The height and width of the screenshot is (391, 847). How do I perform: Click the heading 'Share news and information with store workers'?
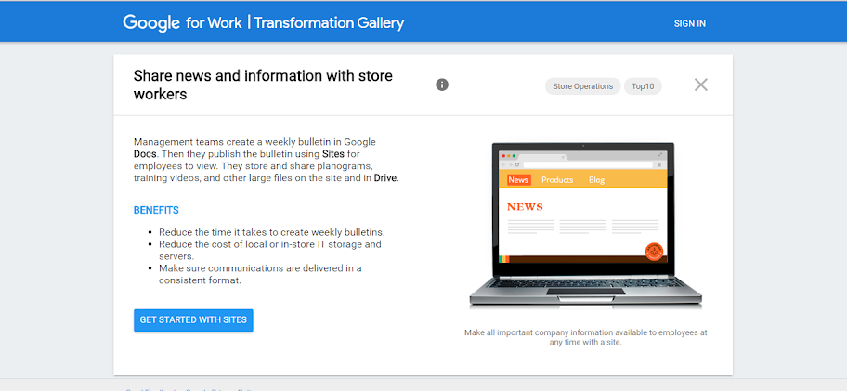tap(263, 85)
